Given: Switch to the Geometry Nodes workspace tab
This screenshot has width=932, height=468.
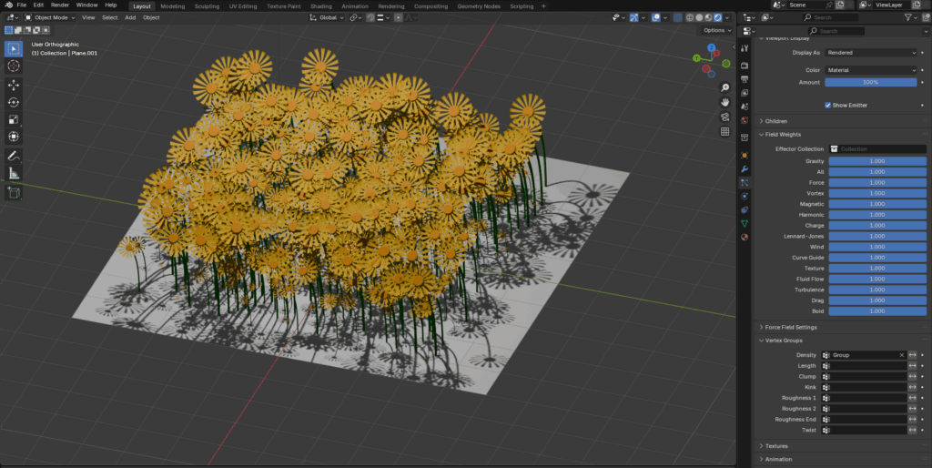Looking at the screenshot, I should click(x=479, y=6).
